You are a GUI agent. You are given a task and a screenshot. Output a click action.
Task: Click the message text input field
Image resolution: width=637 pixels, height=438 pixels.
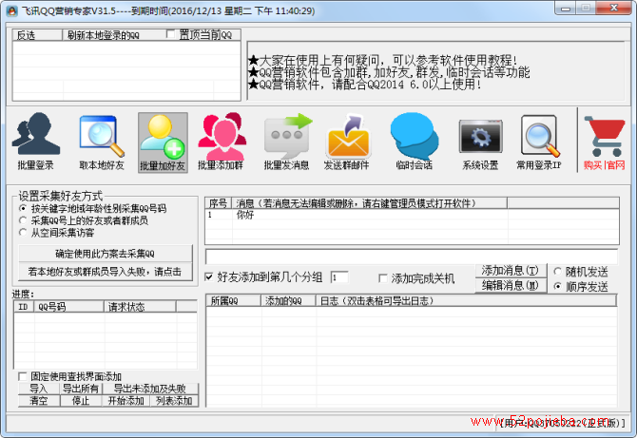click(x=412, y=257)
